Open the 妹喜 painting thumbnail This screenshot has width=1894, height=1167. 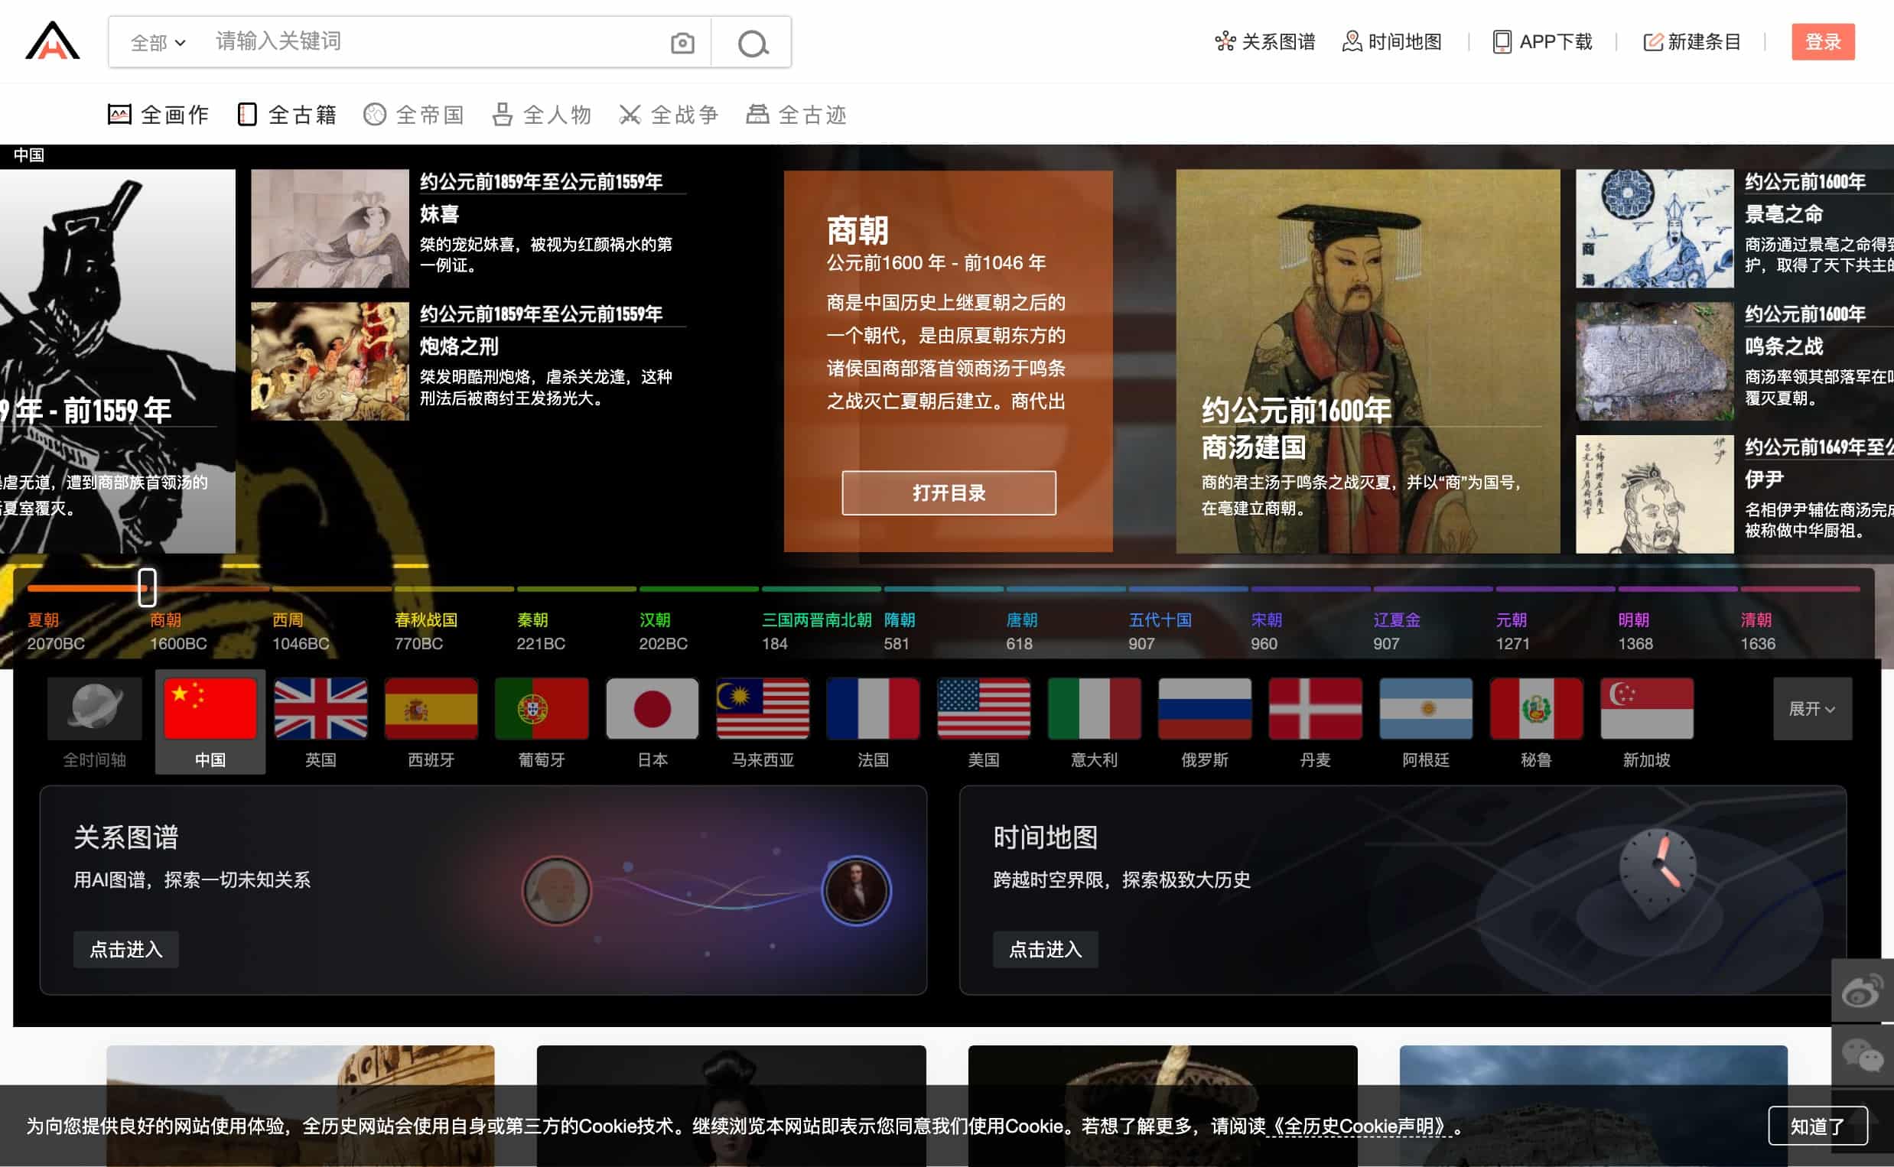330,229
